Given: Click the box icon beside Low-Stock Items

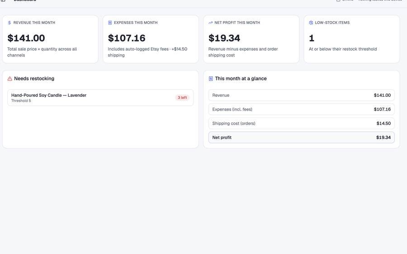Looking at the screenshot, I should tap(311, 23).
